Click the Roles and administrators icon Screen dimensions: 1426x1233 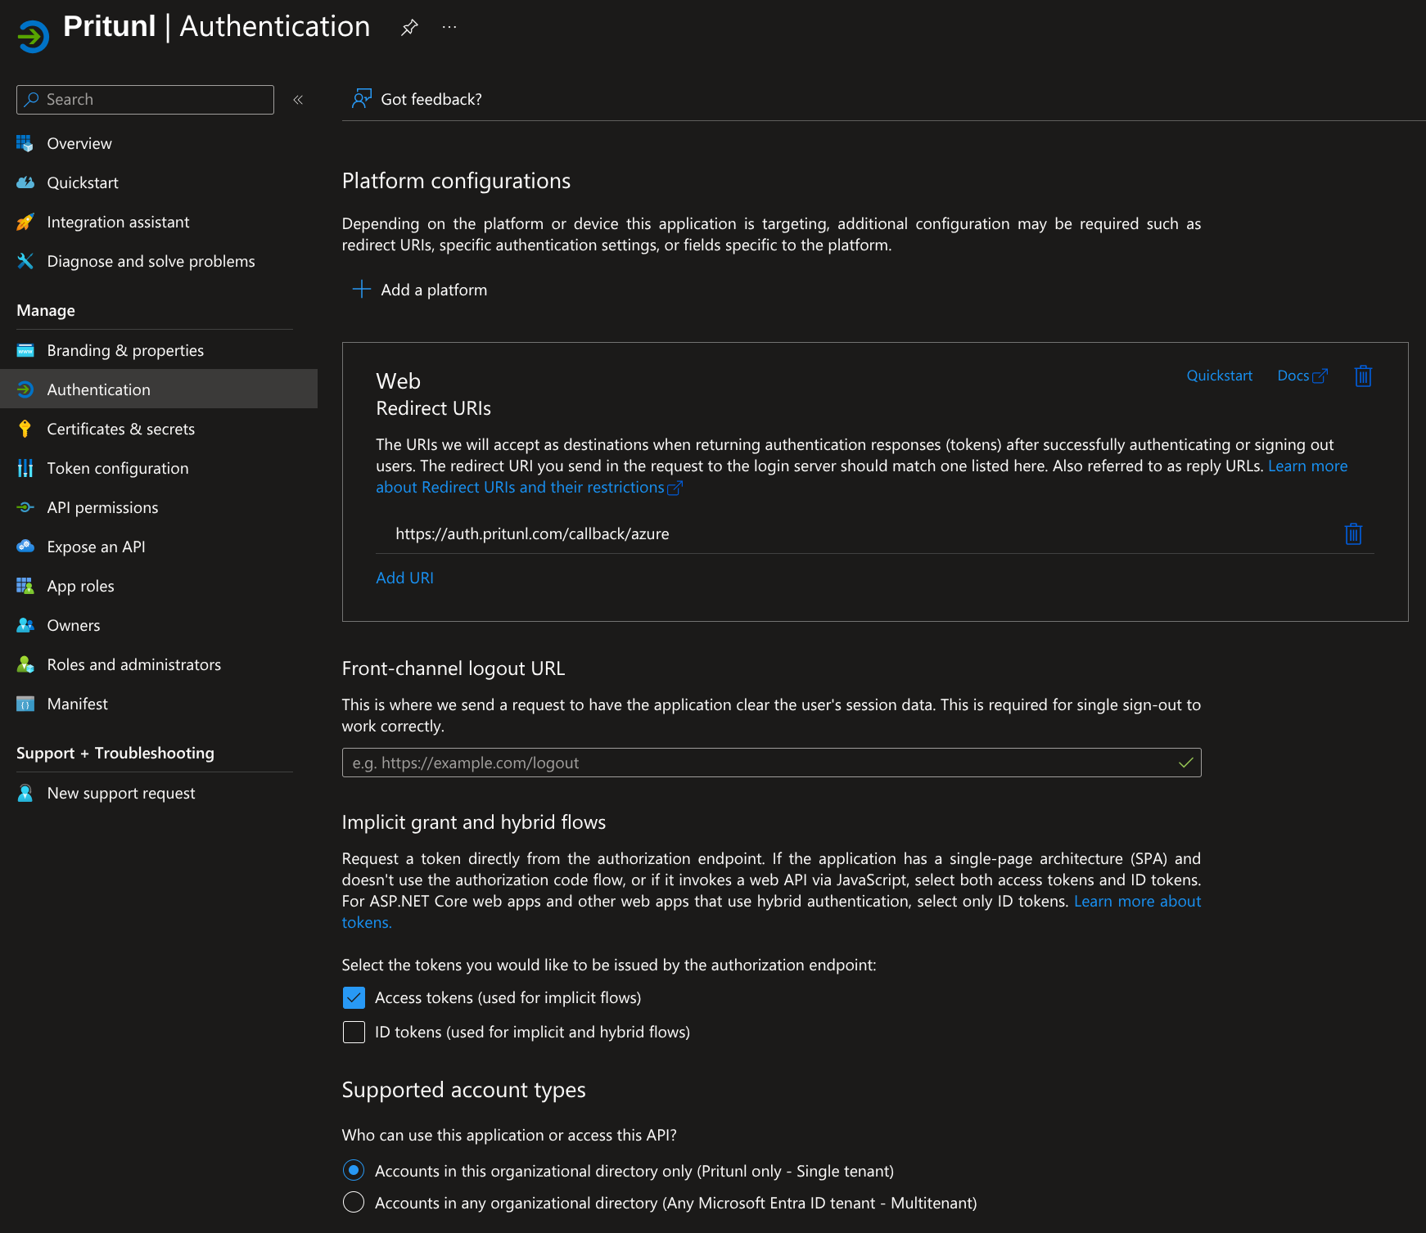click(x=25, y=664)
